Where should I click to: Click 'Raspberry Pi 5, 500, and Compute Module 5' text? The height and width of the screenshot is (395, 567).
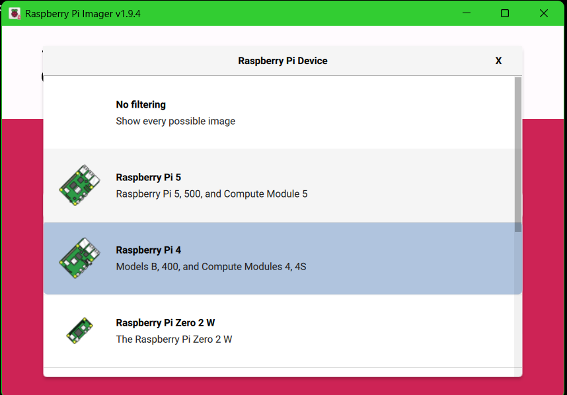pos(211,194)
